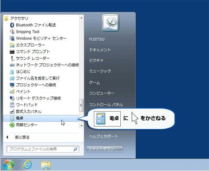Click the network projector connection icon
This screenshot has height=171, width=209.
coord(12,65)
